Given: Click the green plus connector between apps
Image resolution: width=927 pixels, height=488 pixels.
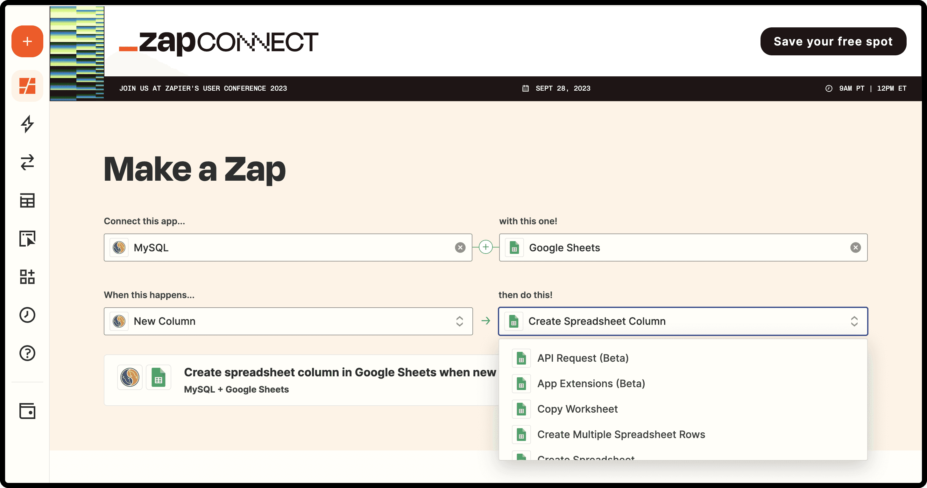Looking at the screenshot, I should coord(485,247).
